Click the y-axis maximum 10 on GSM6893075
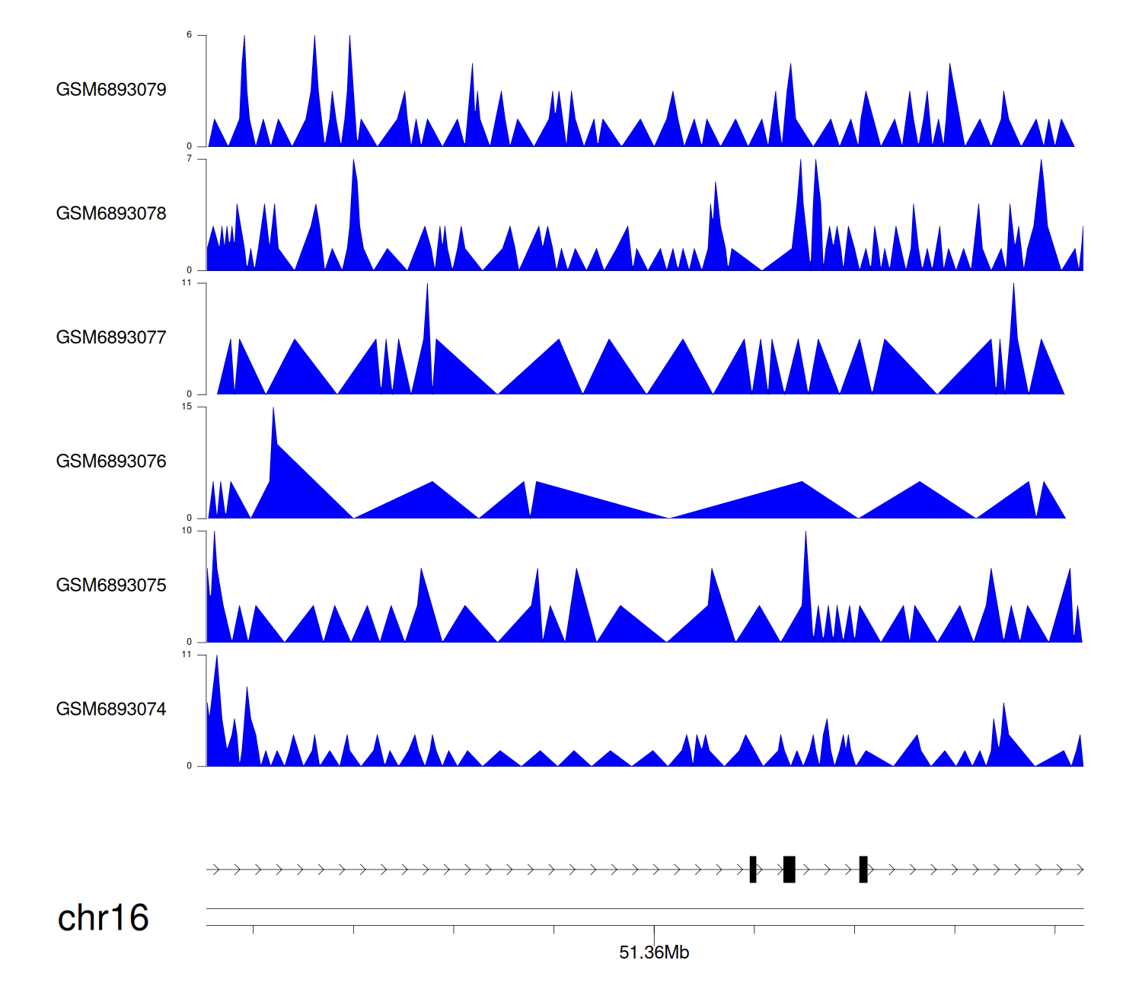 [187, 531]
